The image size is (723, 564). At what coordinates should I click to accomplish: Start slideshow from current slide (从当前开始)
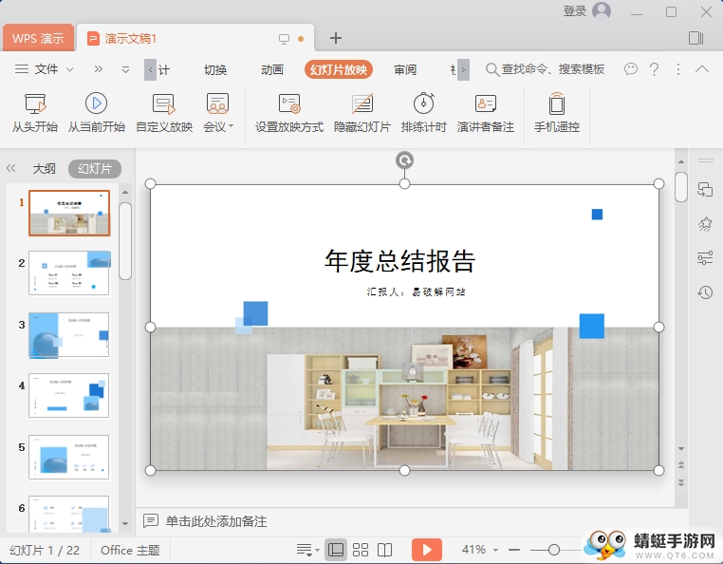(97, 113)
